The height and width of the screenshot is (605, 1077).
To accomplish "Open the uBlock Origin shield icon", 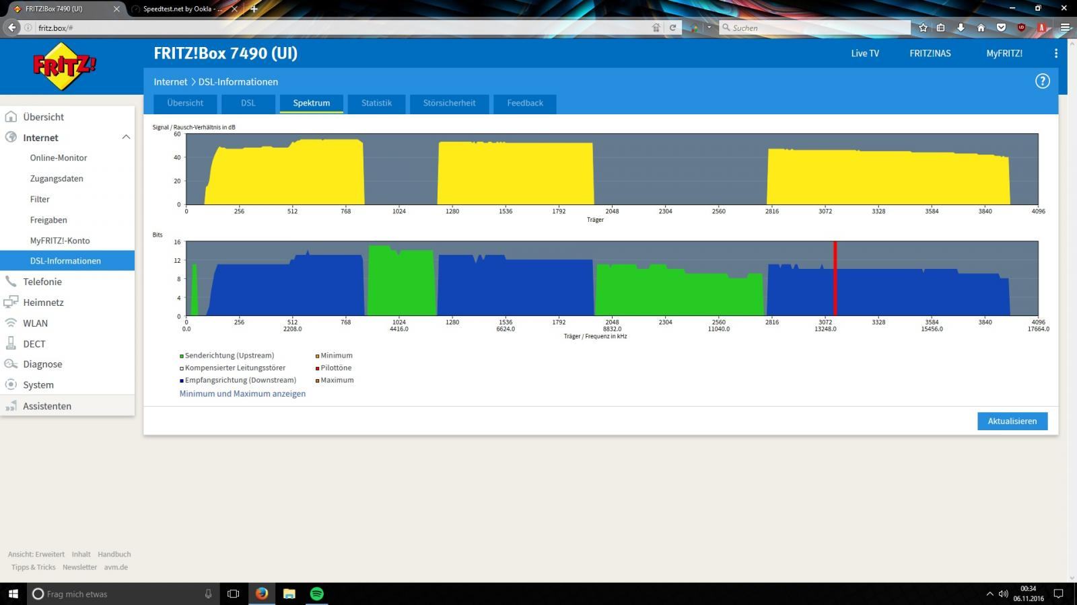I will coord(1021,28).
